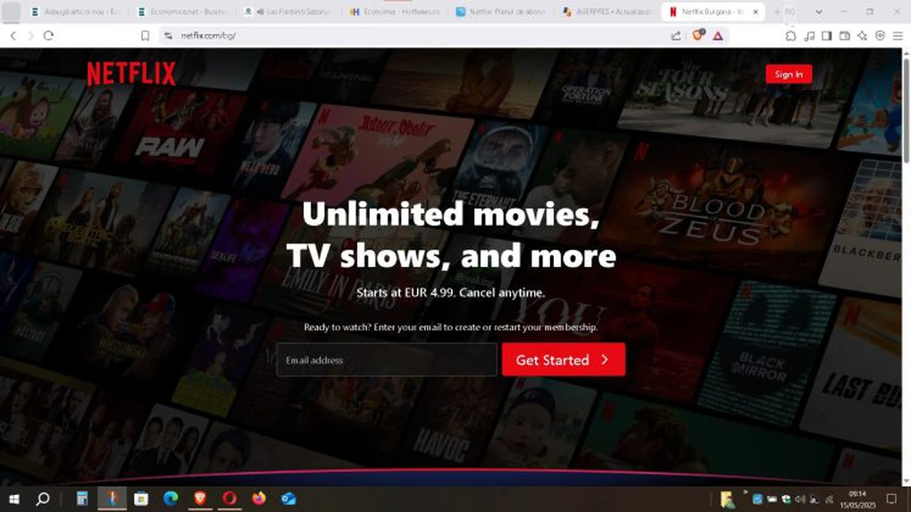
Task: Switch to the Economica.net tab
Action: 181,12
